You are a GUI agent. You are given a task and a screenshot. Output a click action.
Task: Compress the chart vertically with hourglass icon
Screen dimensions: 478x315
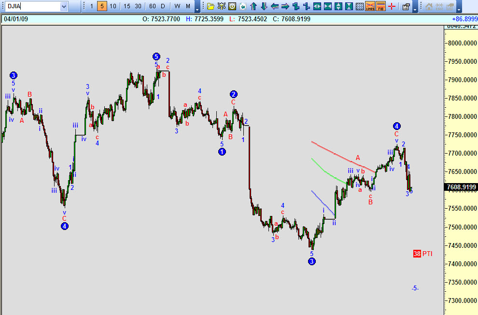click(349, 6)
